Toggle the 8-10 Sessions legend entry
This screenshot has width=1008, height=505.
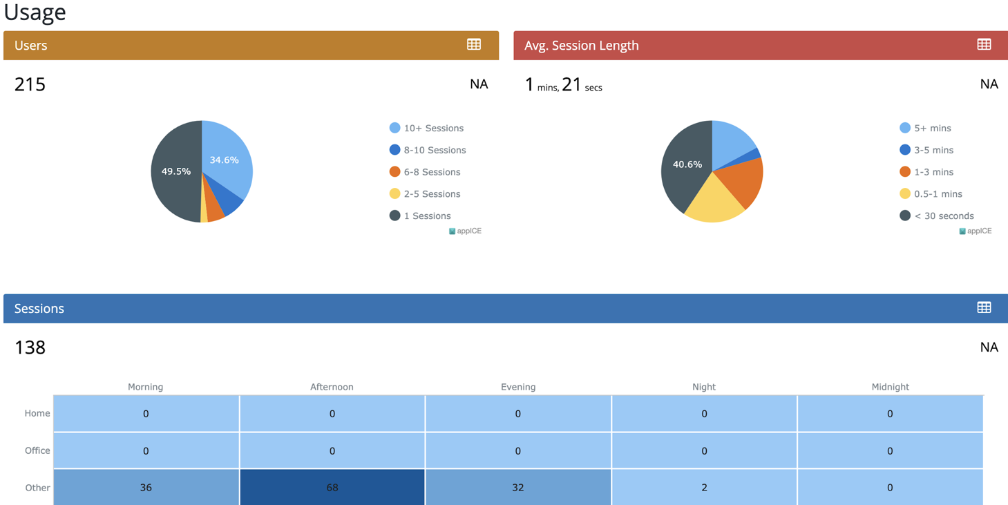(x=428, y=150)
